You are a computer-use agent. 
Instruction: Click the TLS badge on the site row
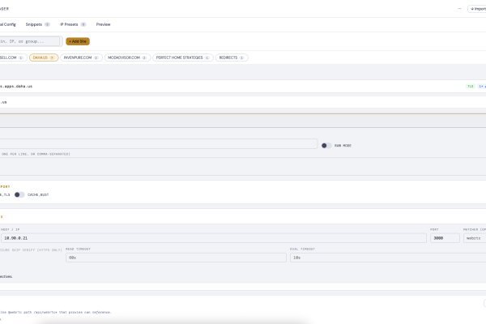(x=470, y=86)
